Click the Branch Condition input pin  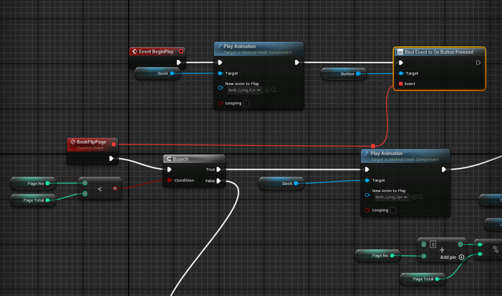pos(169,180)
